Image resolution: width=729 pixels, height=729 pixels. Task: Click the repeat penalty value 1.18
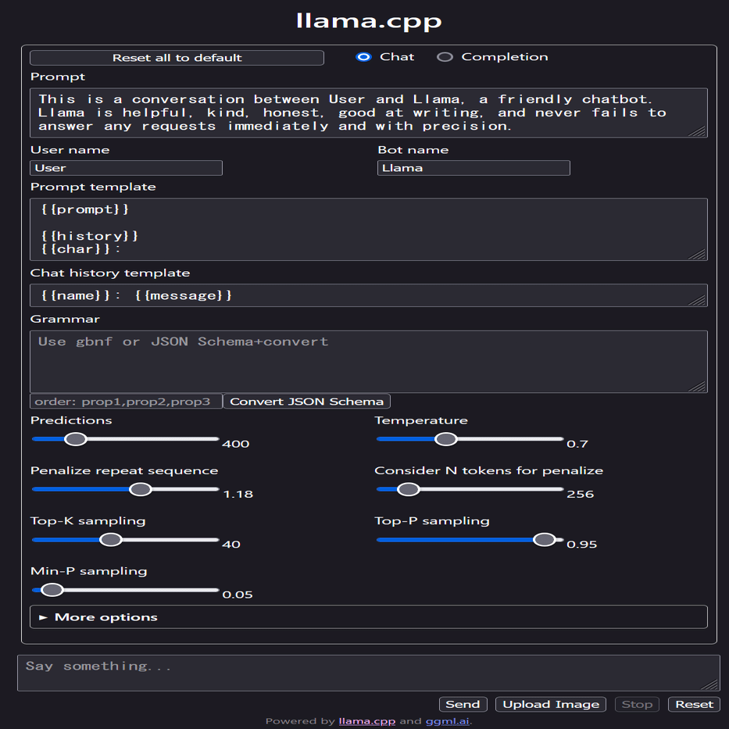coord(238,494)
